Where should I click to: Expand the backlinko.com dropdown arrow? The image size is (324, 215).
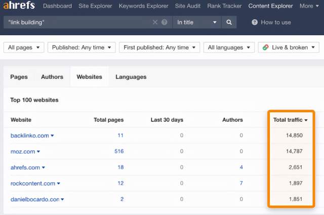click(52, 136)
